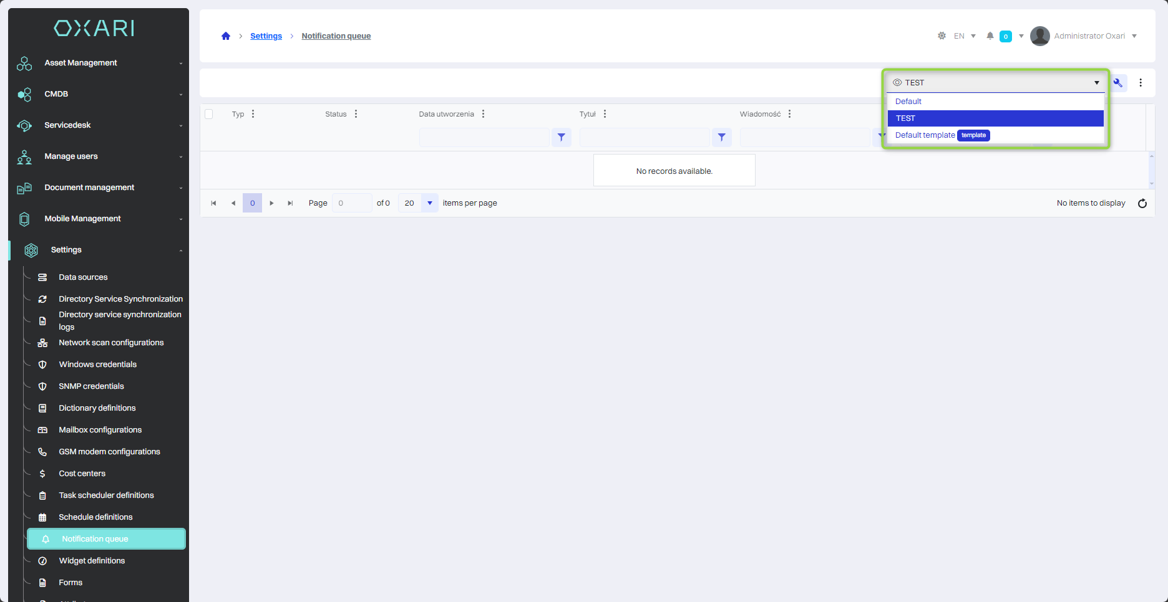The height and width of the screenshot is (602, 1168).
Task: Select Default view from dropdown list
Action: pyautogui.click(x=908, y=102)
